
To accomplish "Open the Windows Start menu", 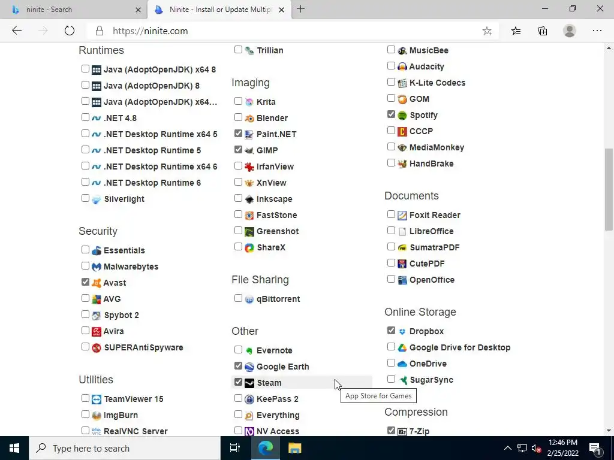I will click(14, 448).
